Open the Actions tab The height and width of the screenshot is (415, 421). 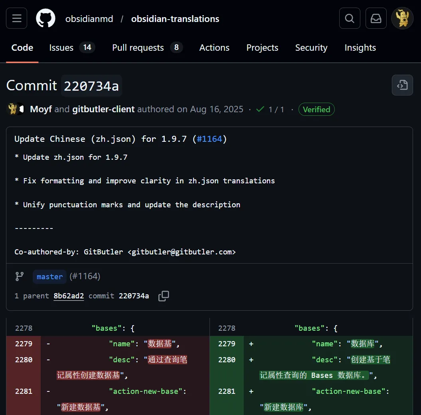tap(214, 48)
